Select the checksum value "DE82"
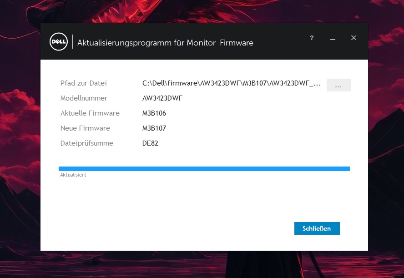The image size is (404, 278). click(x=150, y=143)
